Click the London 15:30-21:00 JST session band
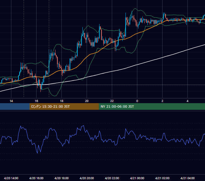The image size is (205, 181). (x=64, y=106)
